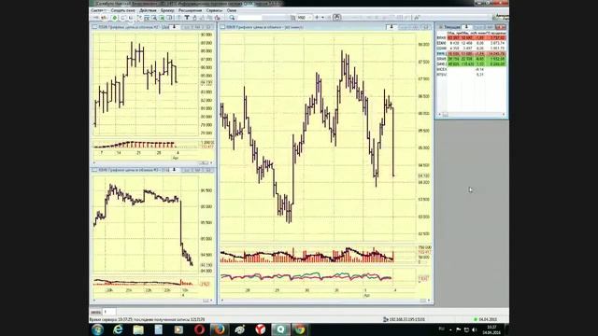Image resolution: width=598 pixels, height=336 pixels.
Task: Open the Расширения menu
Action: click(190, 10)
